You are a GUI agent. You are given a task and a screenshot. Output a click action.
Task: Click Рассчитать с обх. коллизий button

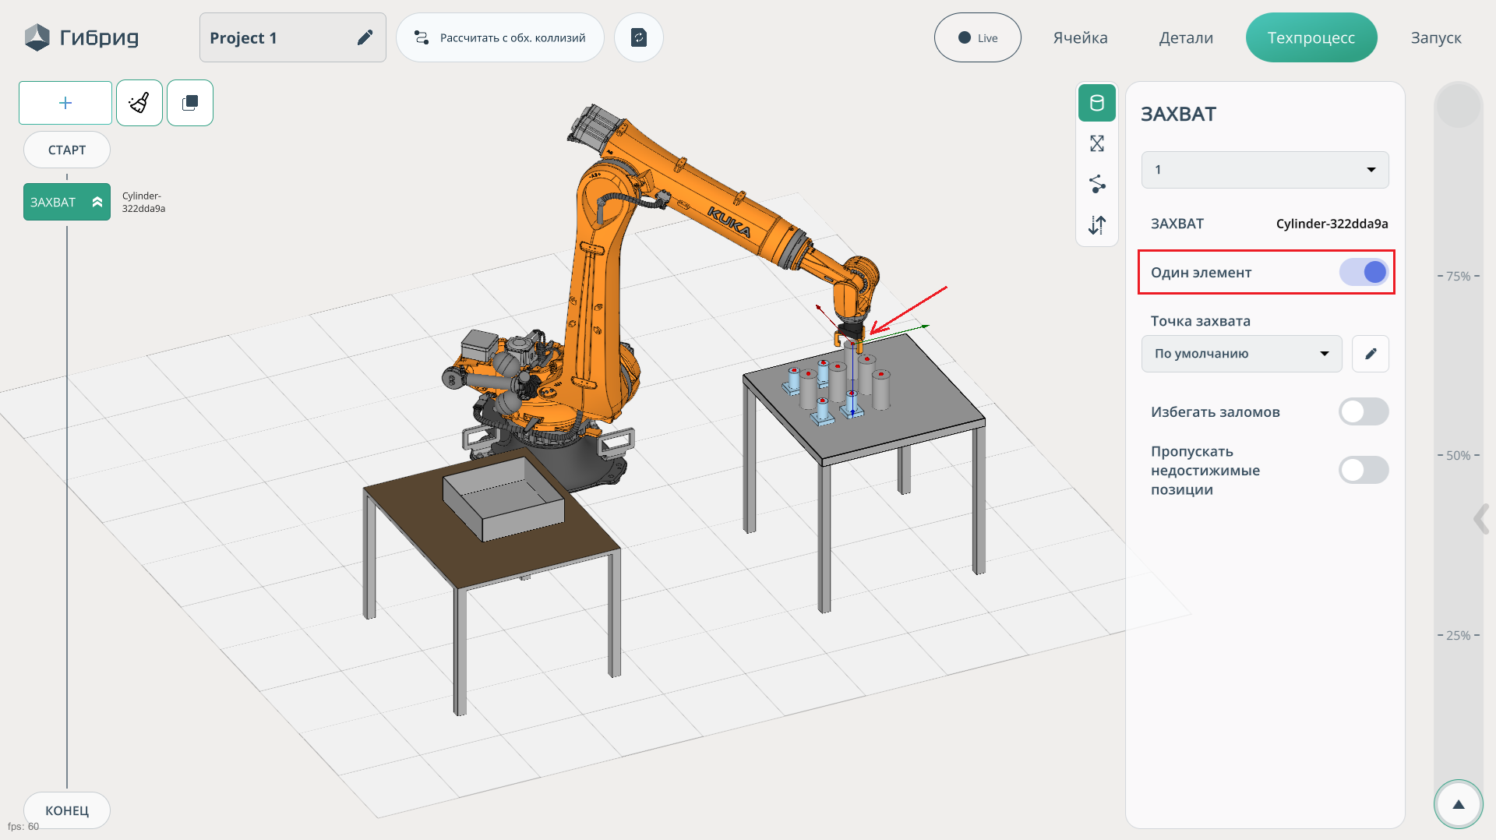(500, 37)
